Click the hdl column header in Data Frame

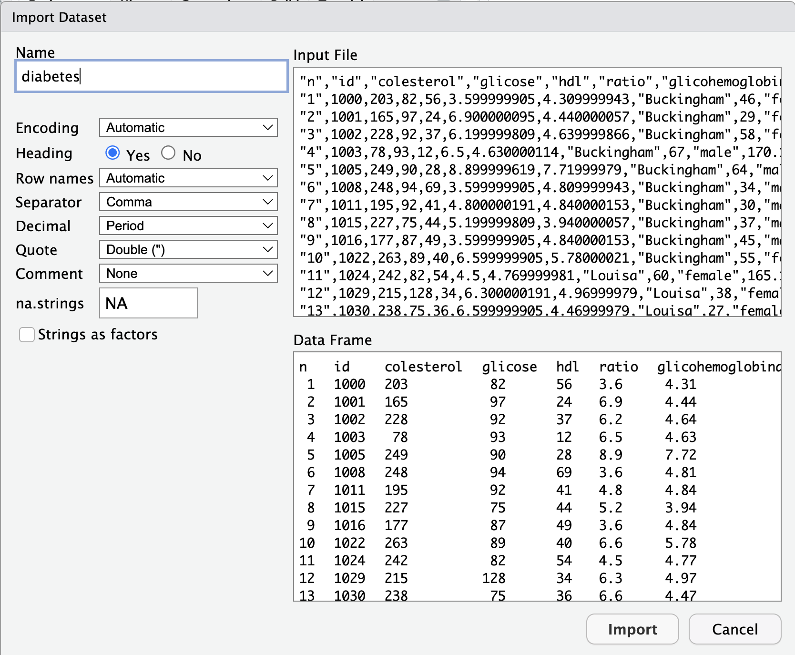(568, 367)
